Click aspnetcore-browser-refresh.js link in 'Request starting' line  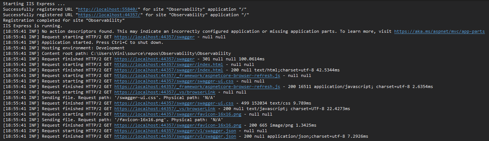coord(197,75)
